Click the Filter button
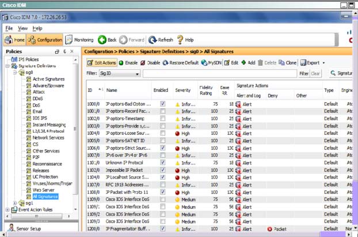 pos(304,73)
